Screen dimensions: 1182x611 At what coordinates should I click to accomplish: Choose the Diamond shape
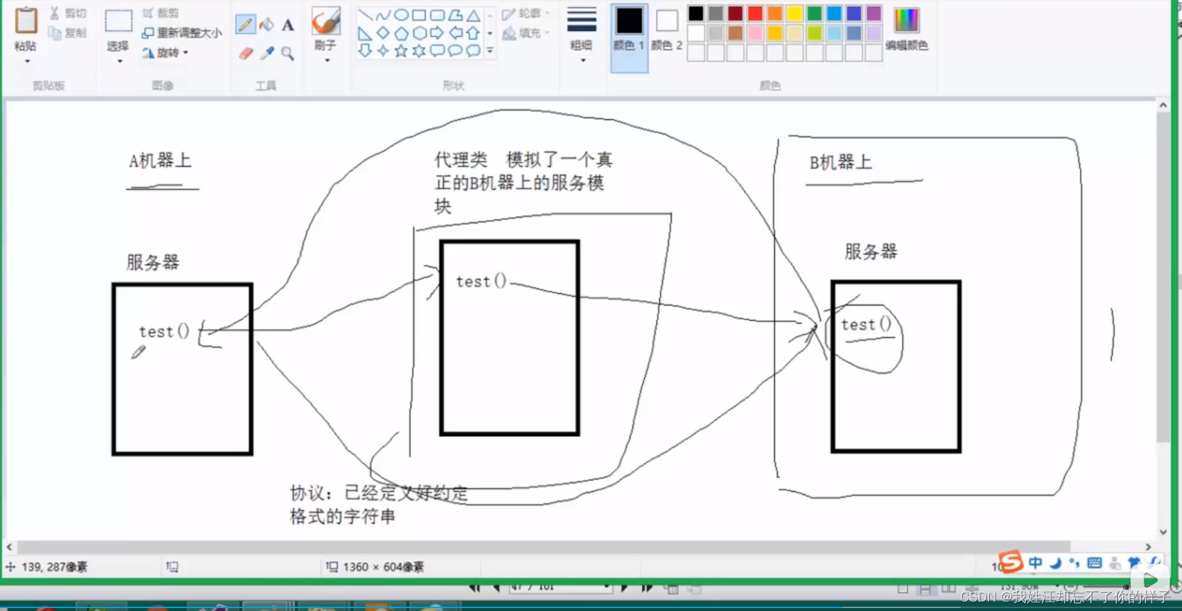coord(383,33)
